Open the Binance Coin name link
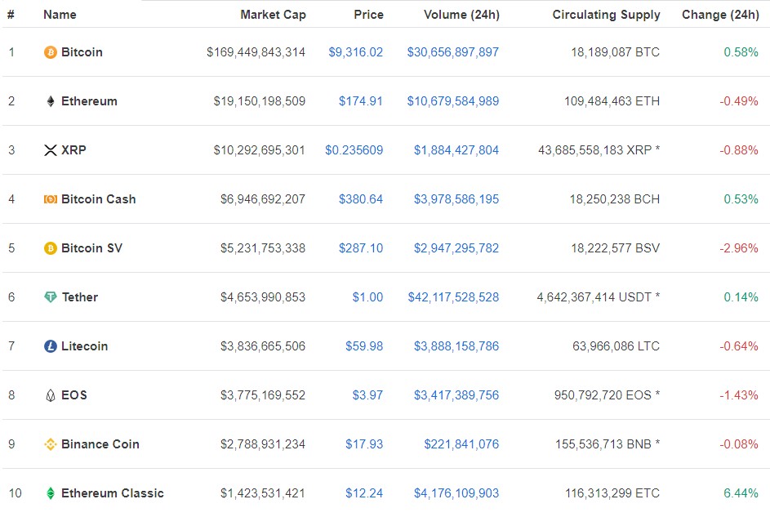The height and width of the screenshot is (517, 770). pyautogui.click(x=100, y=444)
